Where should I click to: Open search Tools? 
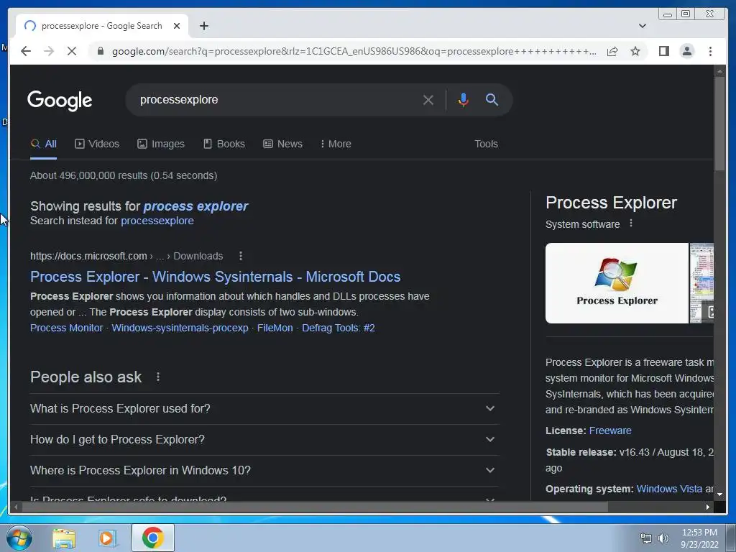pos(486,144)
